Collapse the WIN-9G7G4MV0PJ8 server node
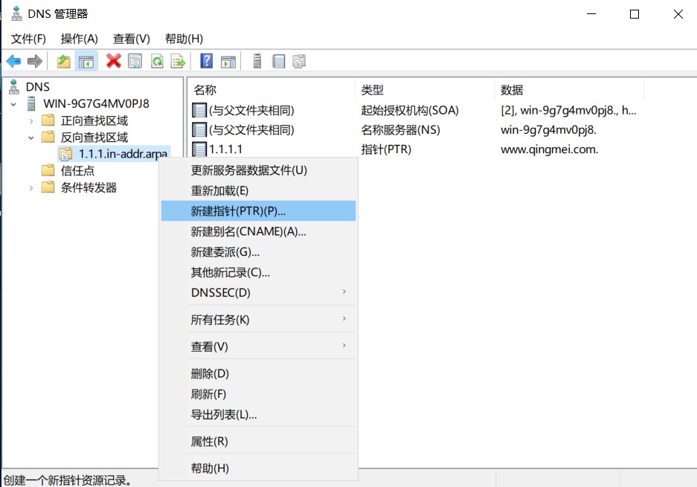Image resolution: width=697 pixels, height=487 pixels. 13,104
